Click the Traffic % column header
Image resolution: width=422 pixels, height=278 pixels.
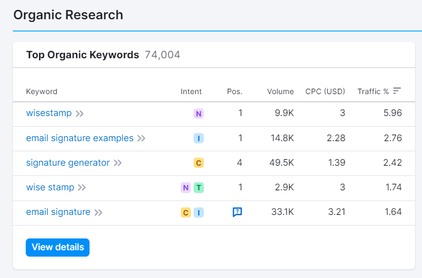(373, 91)
